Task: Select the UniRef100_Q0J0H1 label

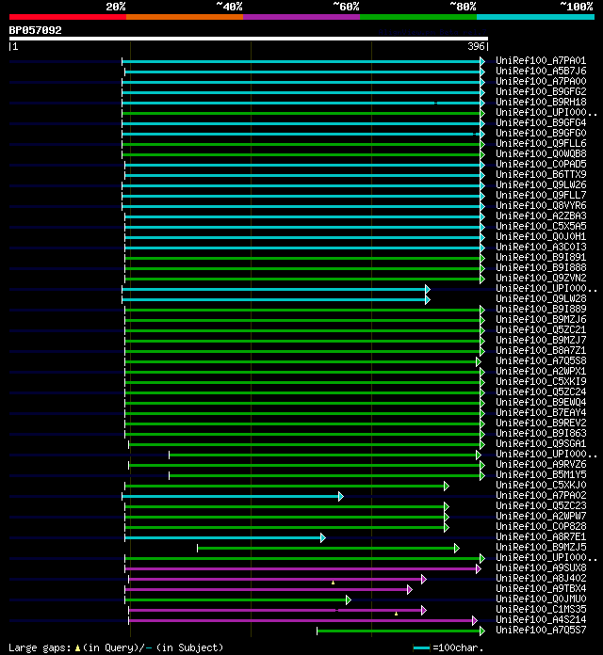Action: tap(541, 237)
